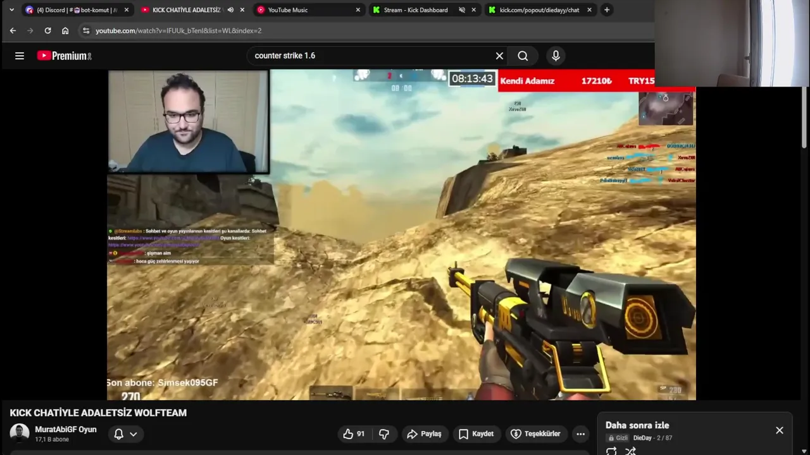The height and width of the screenshot is (455, 810).
Task: Open more actions three-dot menu
Action: click(x=580, y=434)
